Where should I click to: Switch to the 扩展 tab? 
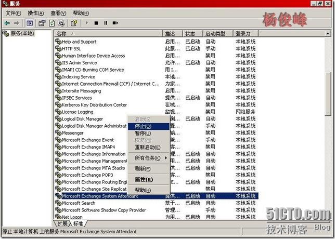tap(62, 223)
